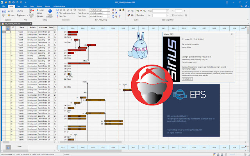Click the Roll-up icon in Outline group
The height and width of the screenshot is (156, 250).
click(x=138, y=15)
